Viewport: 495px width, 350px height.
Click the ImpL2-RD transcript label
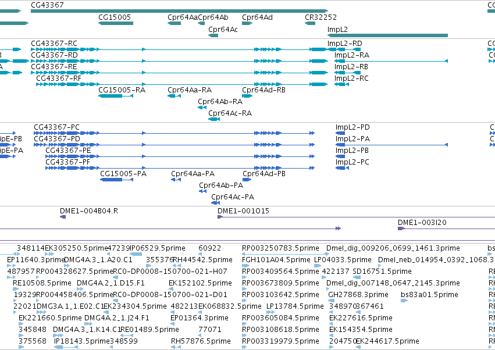[x=345, y=43]
